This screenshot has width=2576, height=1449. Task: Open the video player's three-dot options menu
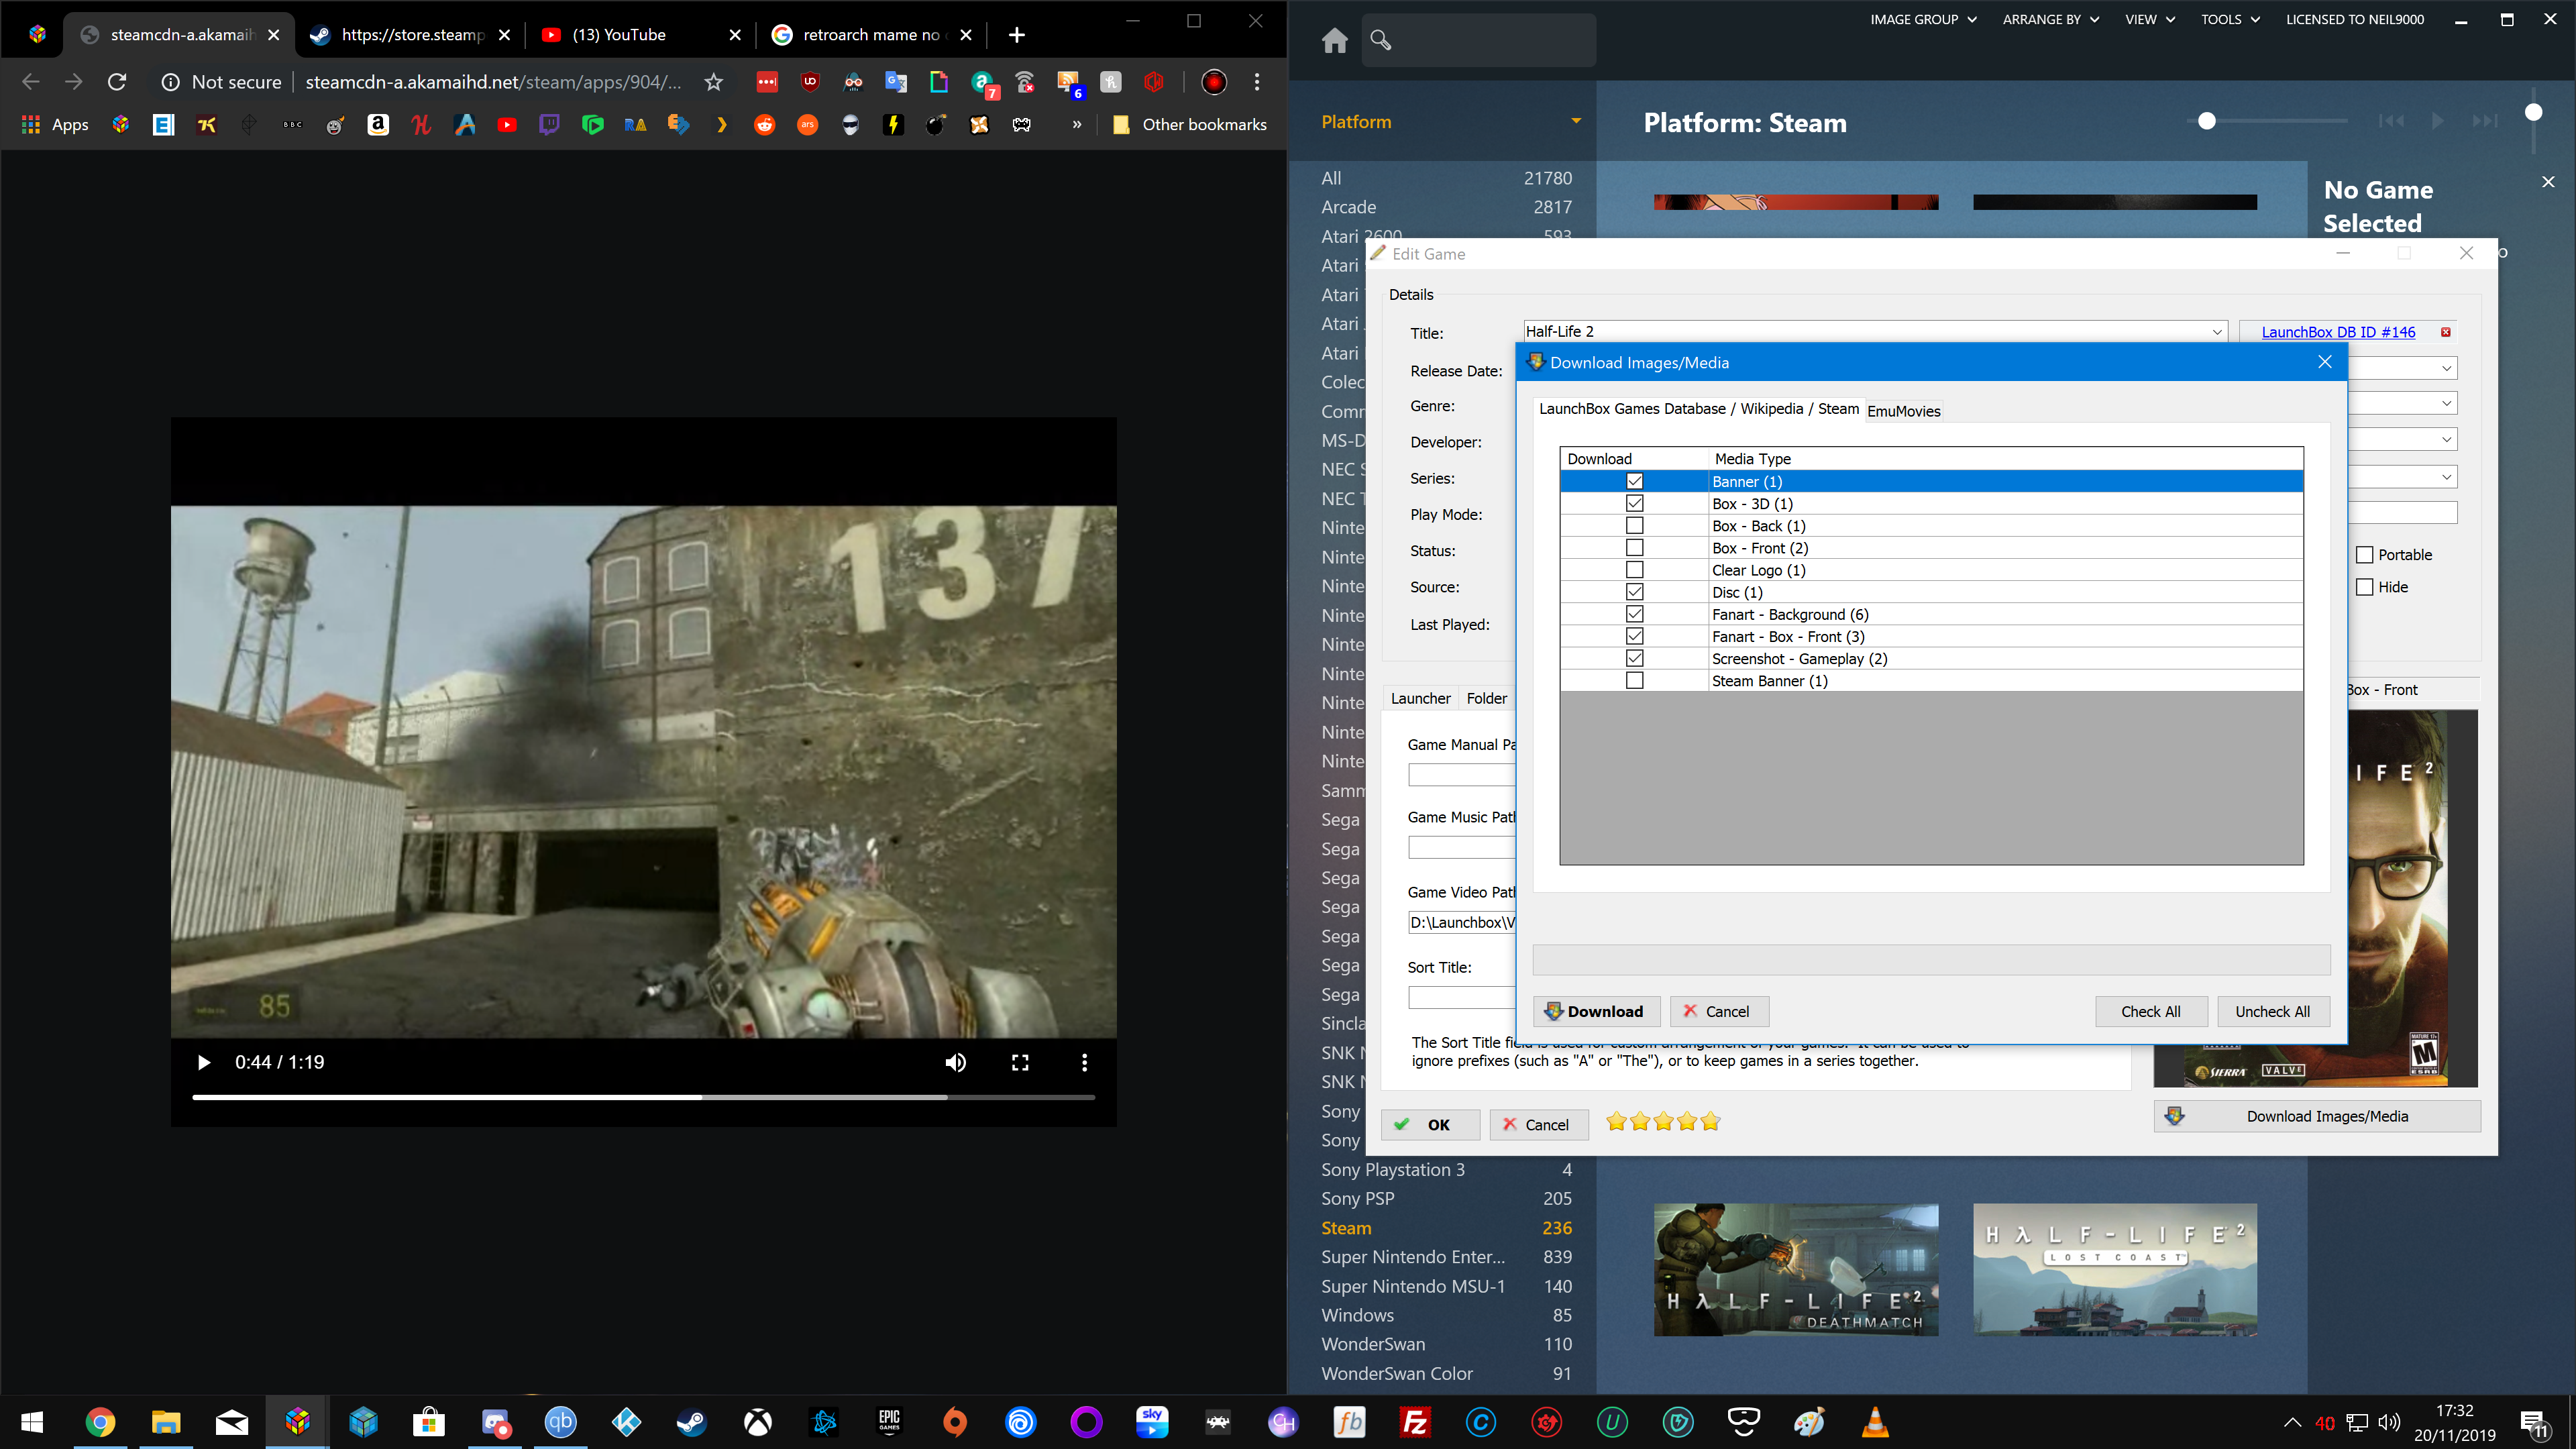click(x=1084, y=1062)
